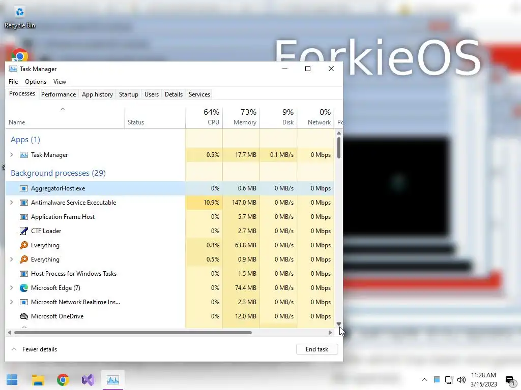Select the Microsoft OneDrive process name
The image size is (521, 390).
57,316
